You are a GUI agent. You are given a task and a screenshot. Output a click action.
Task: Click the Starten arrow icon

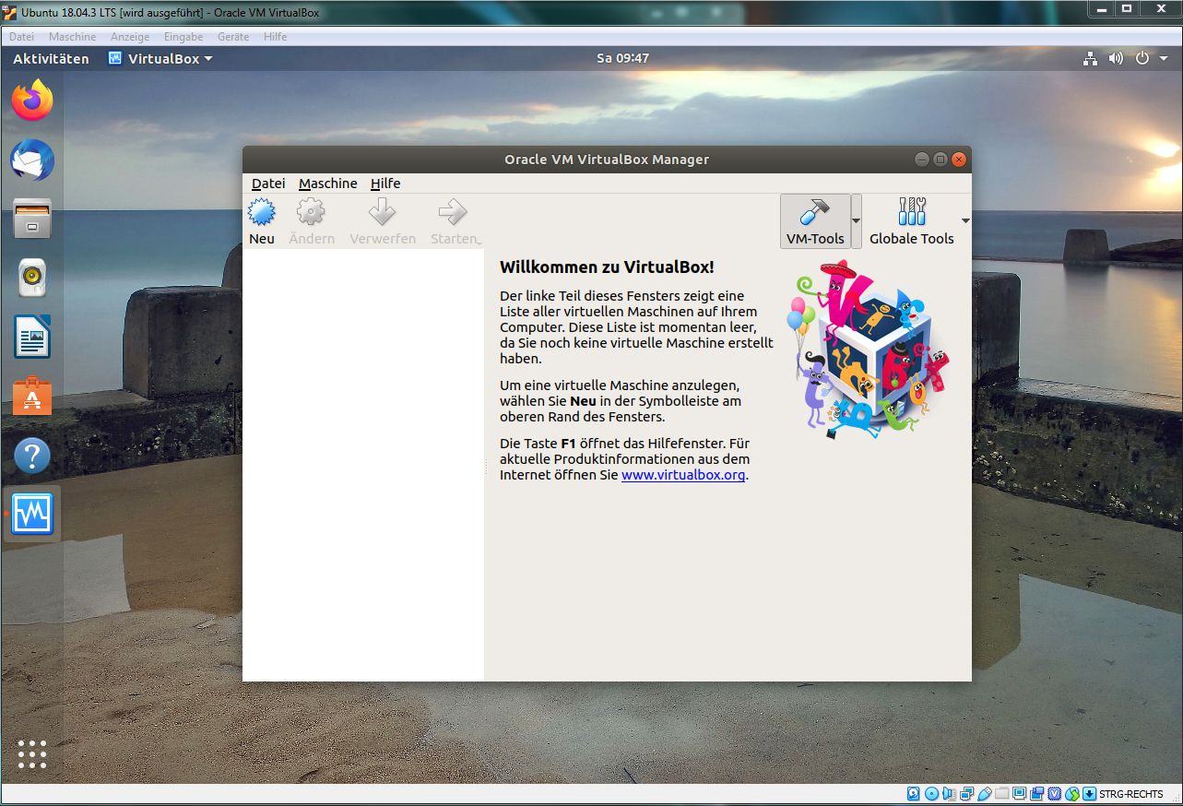(x=453, y=213)
